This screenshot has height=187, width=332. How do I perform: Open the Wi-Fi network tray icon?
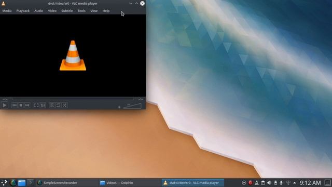(288, 183)
